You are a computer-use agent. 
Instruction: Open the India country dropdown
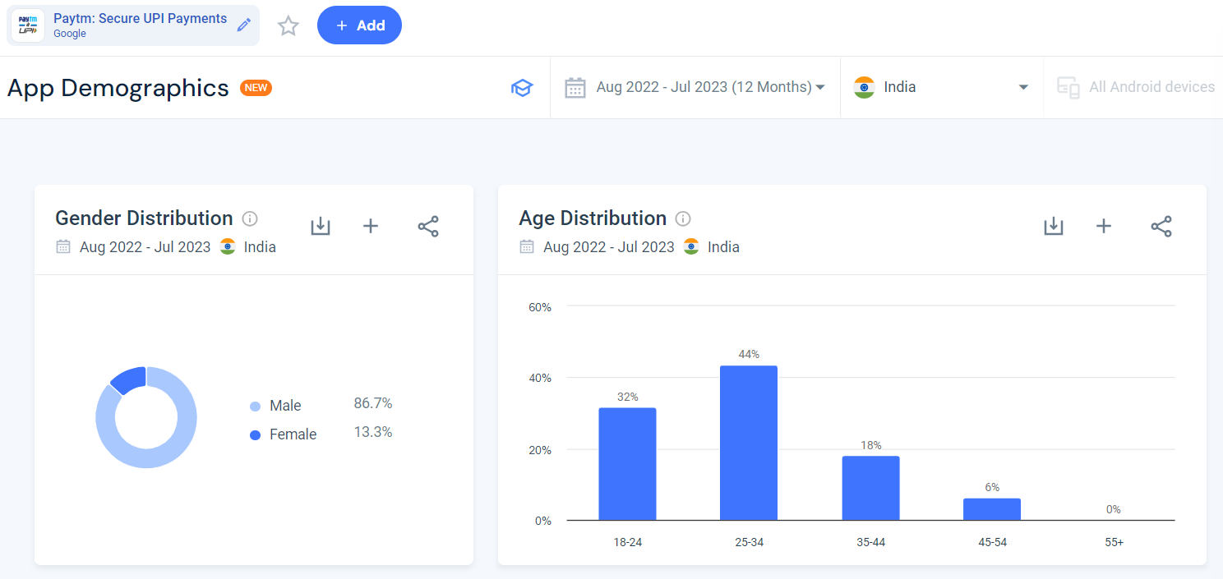(x=941, y=86)
